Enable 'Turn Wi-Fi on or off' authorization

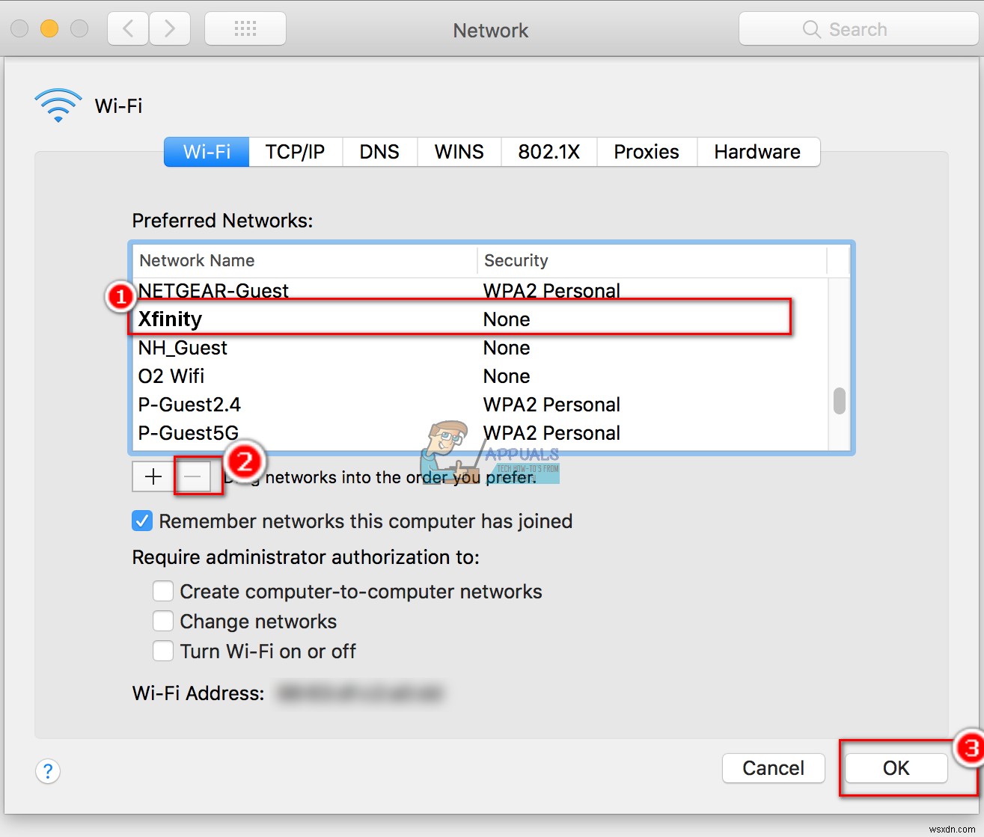[x=162, y=651]
